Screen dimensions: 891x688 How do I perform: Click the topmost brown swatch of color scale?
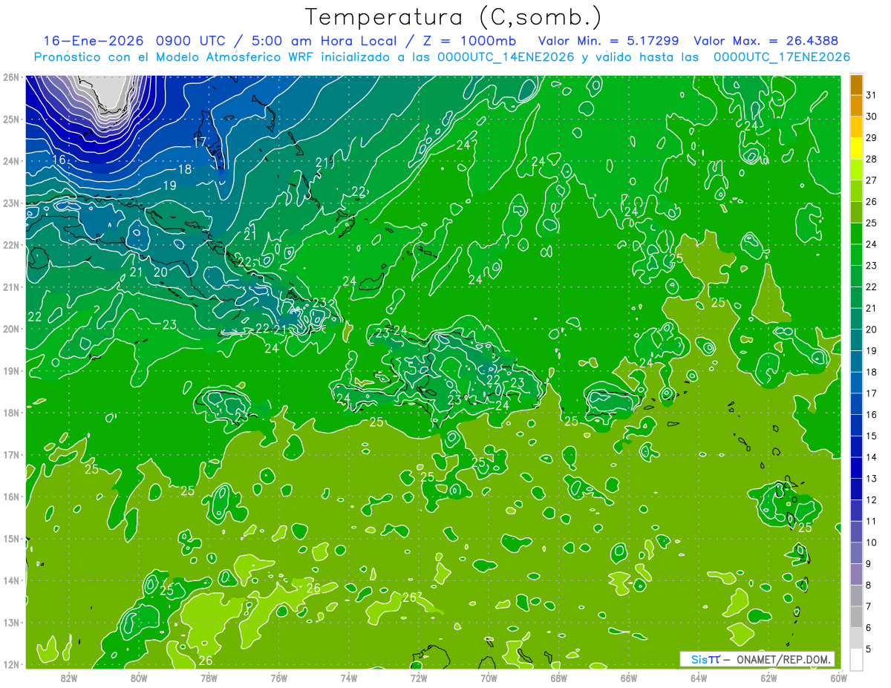tap(855, 84)
